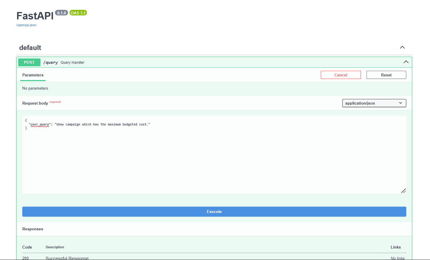Click the No parameters text
430x260 pixels.
tap(35, 88)
